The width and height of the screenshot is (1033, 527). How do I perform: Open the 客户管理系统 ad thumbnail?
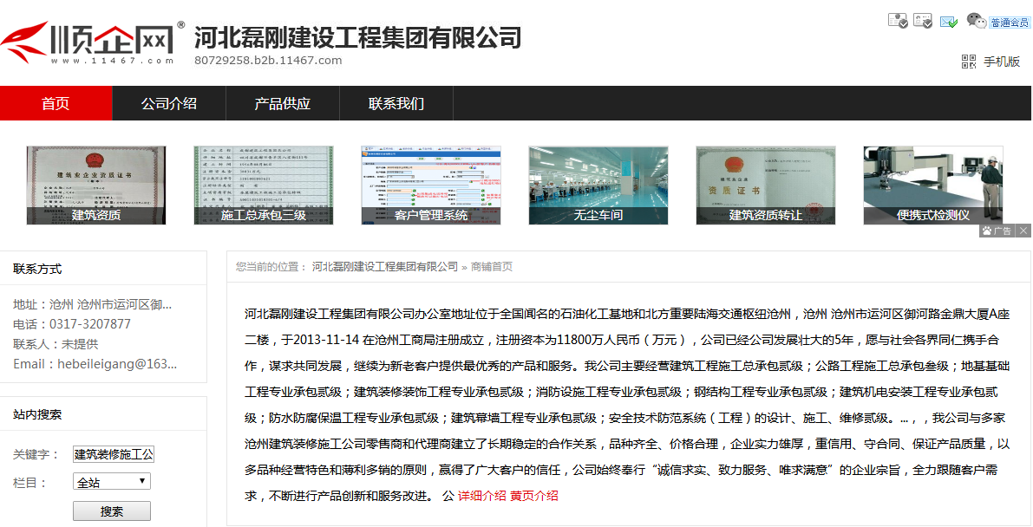click(x=431, y=185)
